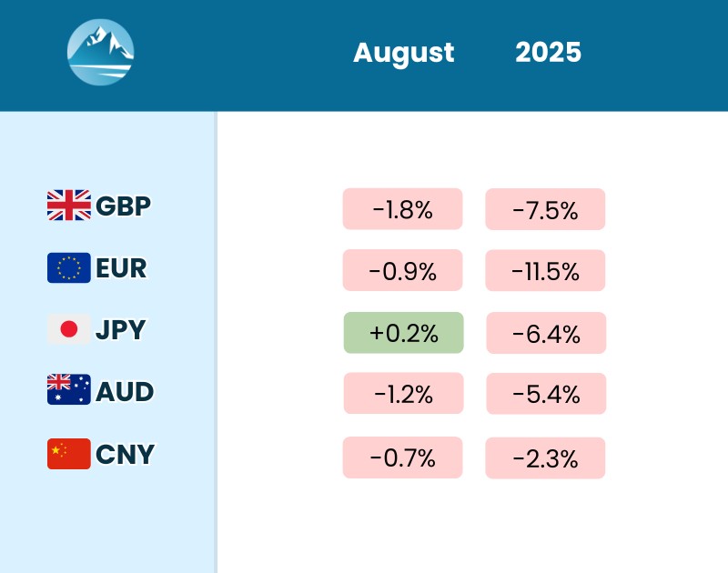The image size is (728, 573).
Task: Select the JPY currency label
Action: [120, 330]
